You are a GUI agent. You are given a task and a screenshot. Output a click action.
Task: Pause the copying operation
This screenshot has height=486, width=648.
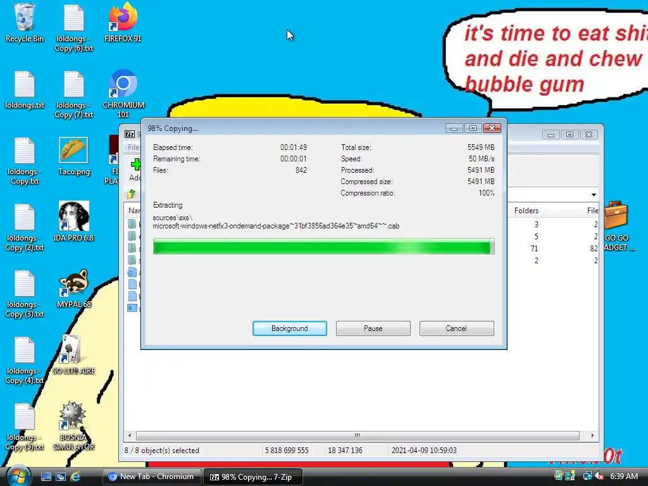tap(373, 328)
